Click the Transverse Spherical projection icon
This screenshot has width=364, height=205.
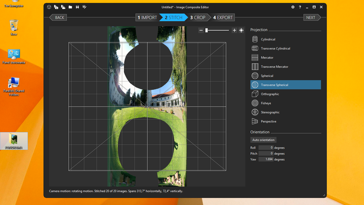pyautogui.click(x=255, y=85)
